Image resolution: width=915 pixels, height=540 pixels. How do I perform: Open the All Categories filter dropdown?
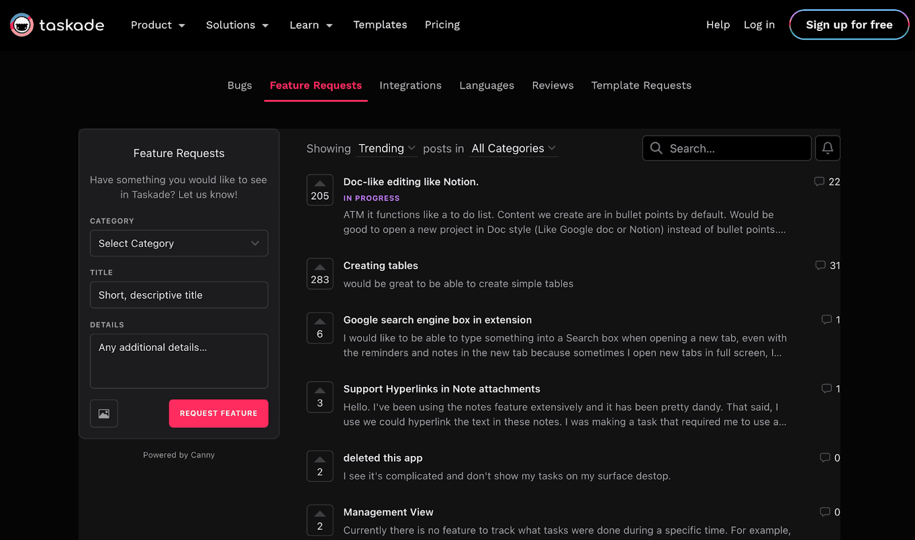tap(514, 149)
